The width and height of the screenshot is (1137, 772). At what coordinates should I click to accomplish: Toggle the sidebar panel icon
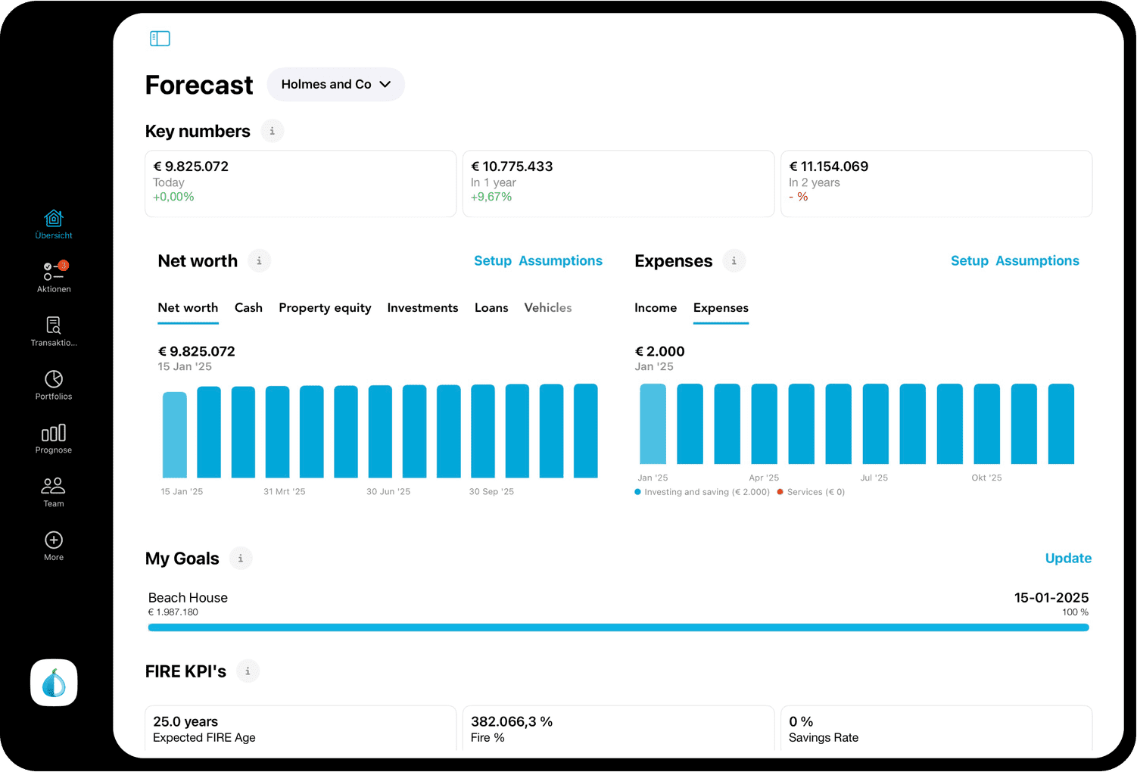(160, 39)
